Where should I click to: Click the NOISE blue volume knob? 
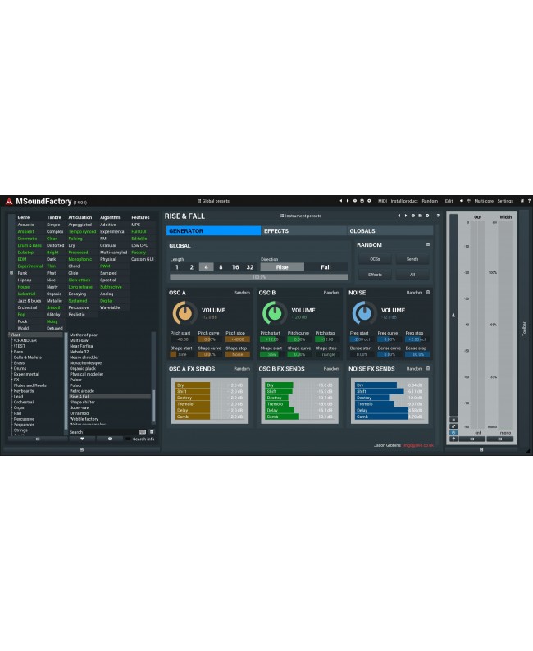[x=364, y=313]
